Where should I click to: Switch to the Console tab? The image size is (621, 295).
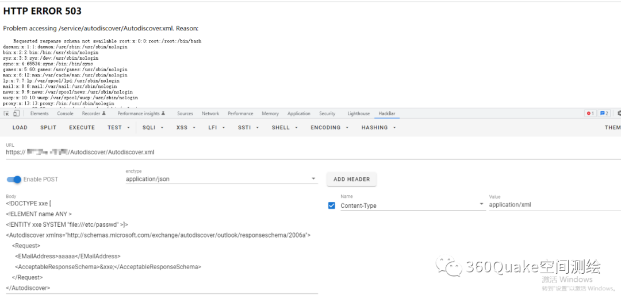pos(65,114)
